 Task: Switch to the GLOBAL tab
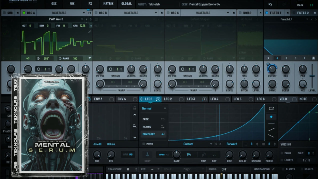click(126, 4)
